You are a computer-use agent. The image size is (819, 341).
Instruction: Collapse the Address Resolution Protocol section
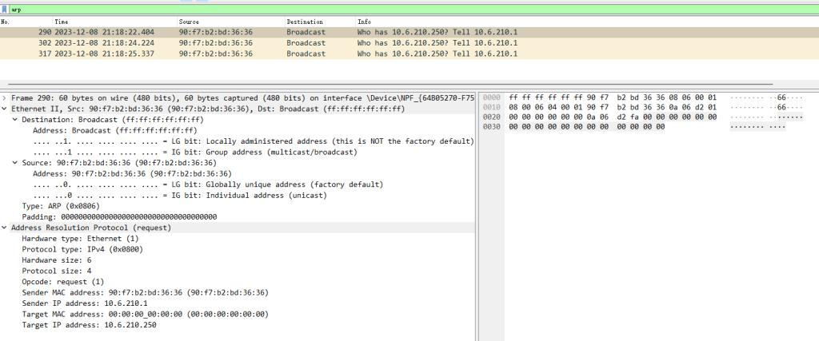pos(5,228)
